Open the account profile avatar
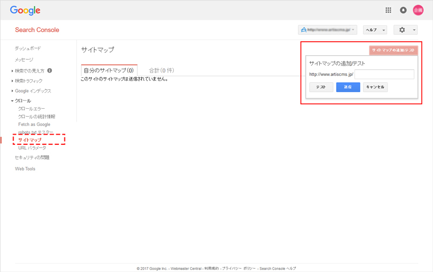Image resolution: width=433 pixels, height=272 pixels. pos(418,10)
